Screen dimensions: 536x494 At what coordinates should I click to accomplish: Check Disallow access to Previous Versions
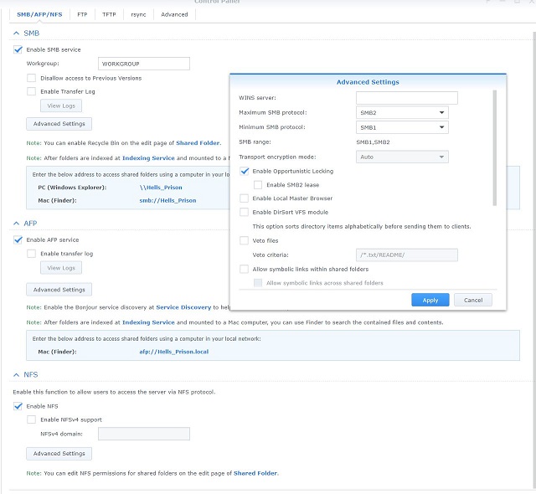tap(32, 78)
